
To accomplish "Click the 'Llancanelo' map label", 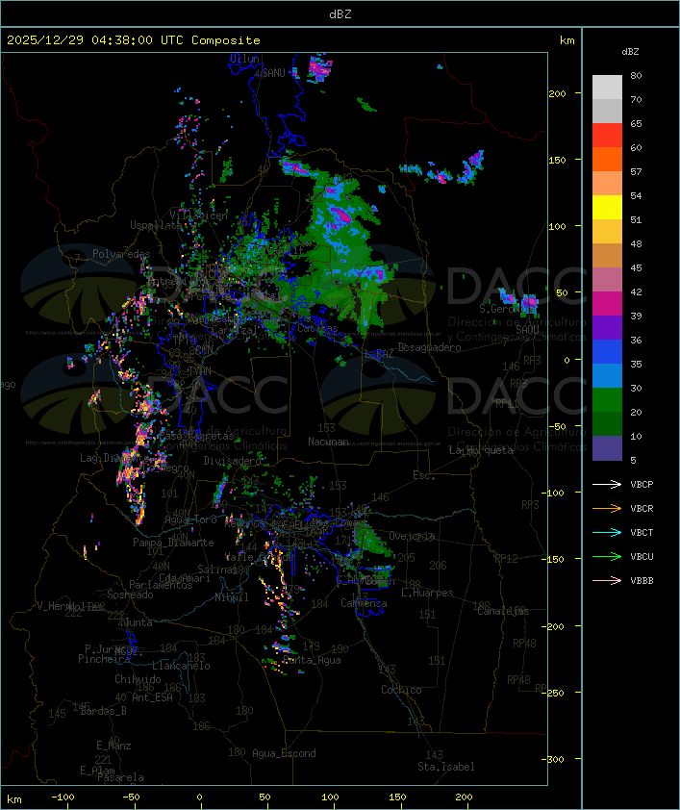I will 181,666.
